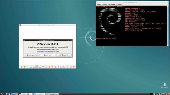Switch to webobraz terminal in taskbar
Viewport: 170px width, 95px height.
point(25,94)
